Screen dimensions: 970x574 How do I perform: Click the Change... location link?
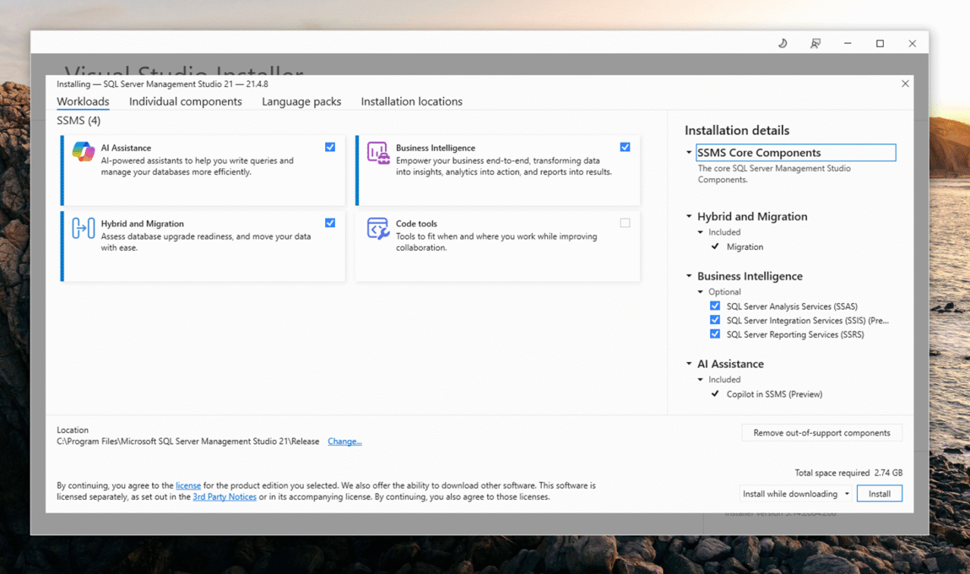click(345, 441)
